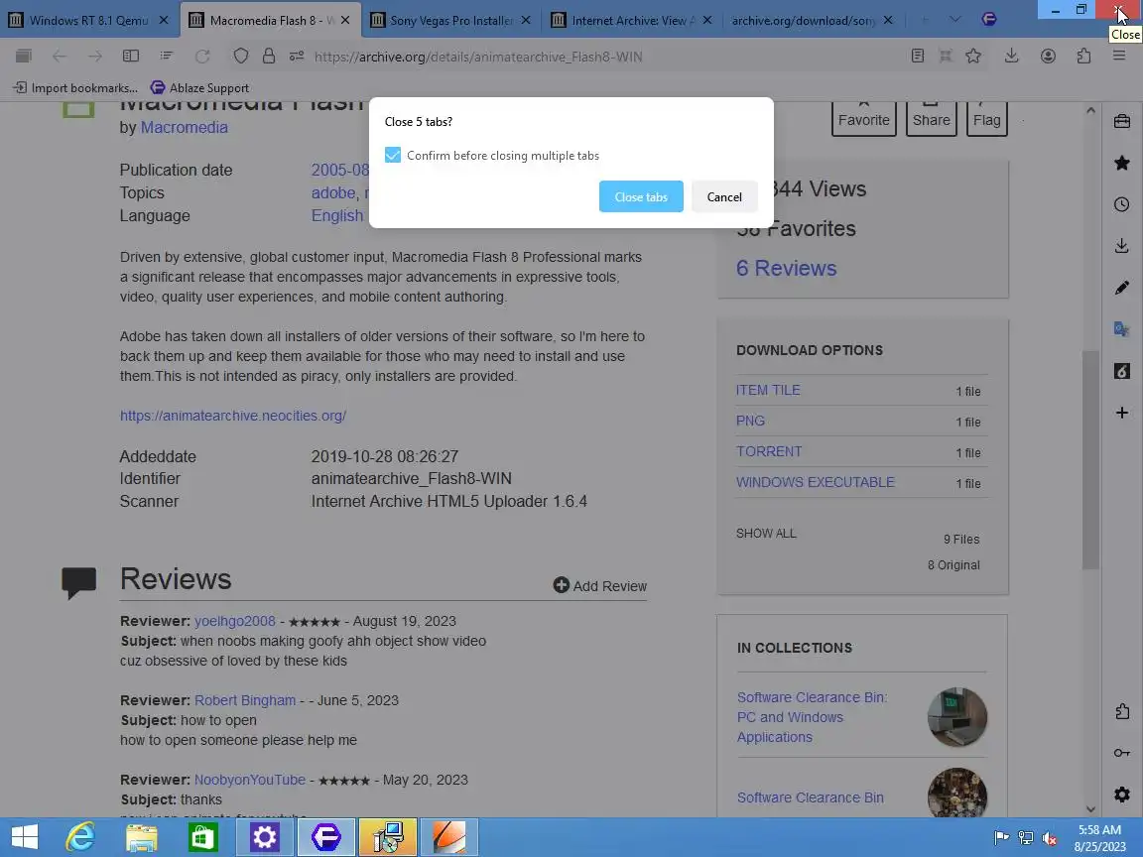Click the Close tabs button in dialog
This screenshot has width=1143, height=857.
click(x=641, y=196)
